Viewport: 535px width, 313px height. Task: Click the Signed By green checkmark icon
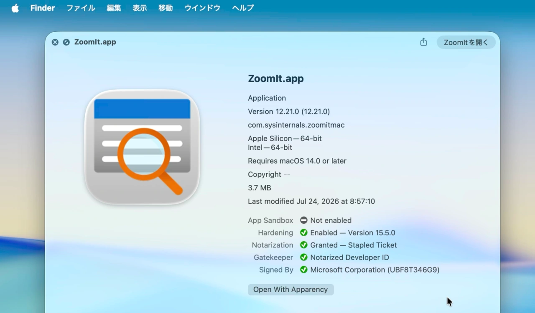[x=304, y=270]
